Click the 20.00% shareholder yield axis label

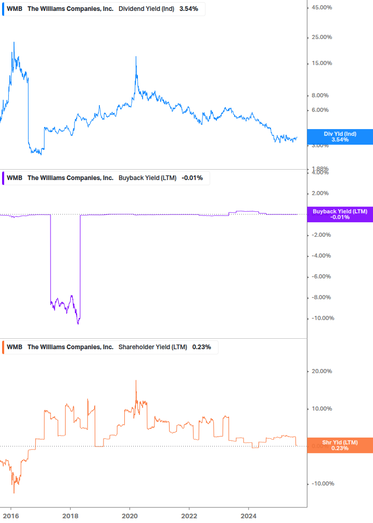(321, 371)
